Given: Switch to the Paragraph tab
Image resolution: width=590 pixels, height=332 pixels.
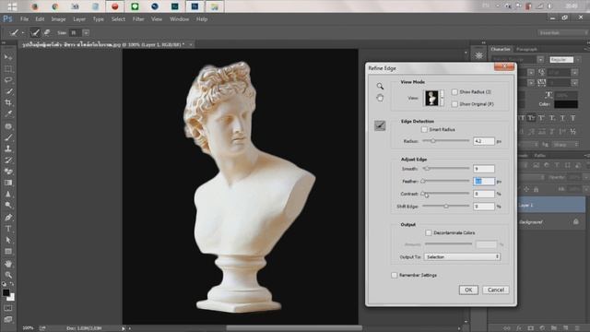Looking at the screenshot, I should tap(526, 49).
